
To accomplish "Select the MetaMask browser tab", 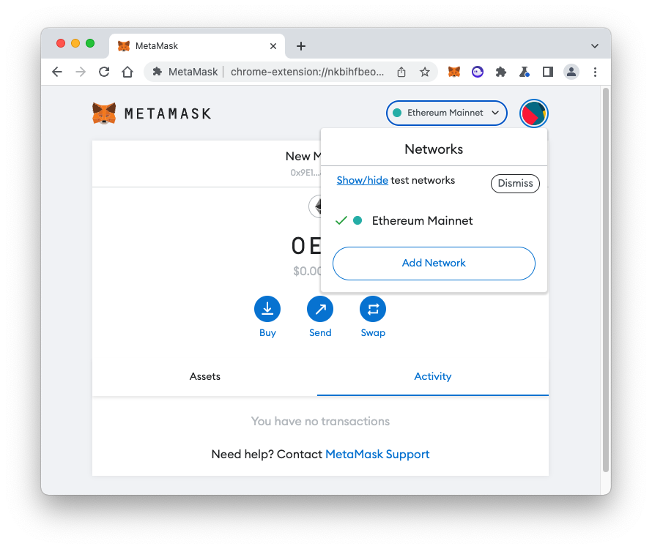I will coord(197,46).
